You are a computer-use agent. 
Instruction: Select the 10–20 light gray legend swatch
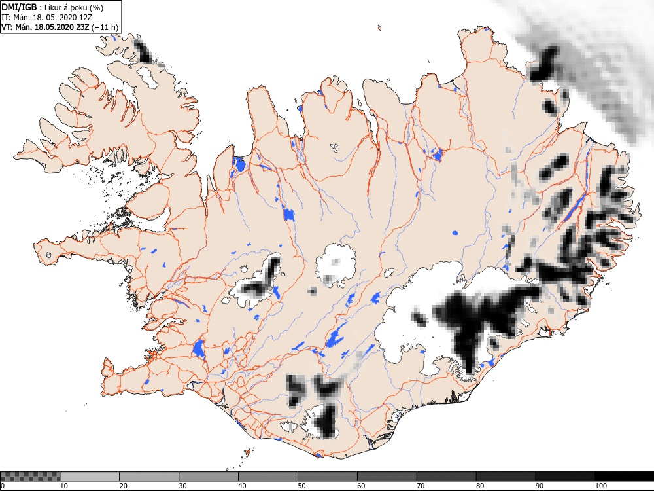pos(90,477)
